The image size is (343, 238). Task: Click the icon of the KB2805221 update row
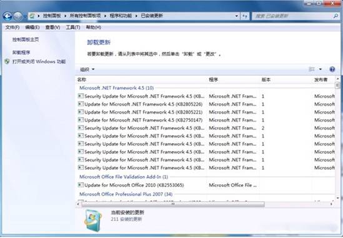pos(81,112)
